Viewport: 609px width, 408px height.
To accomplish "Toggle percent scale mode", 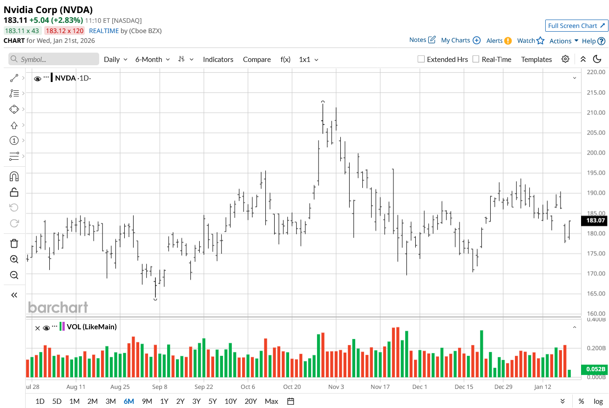I will pos(582,401).
